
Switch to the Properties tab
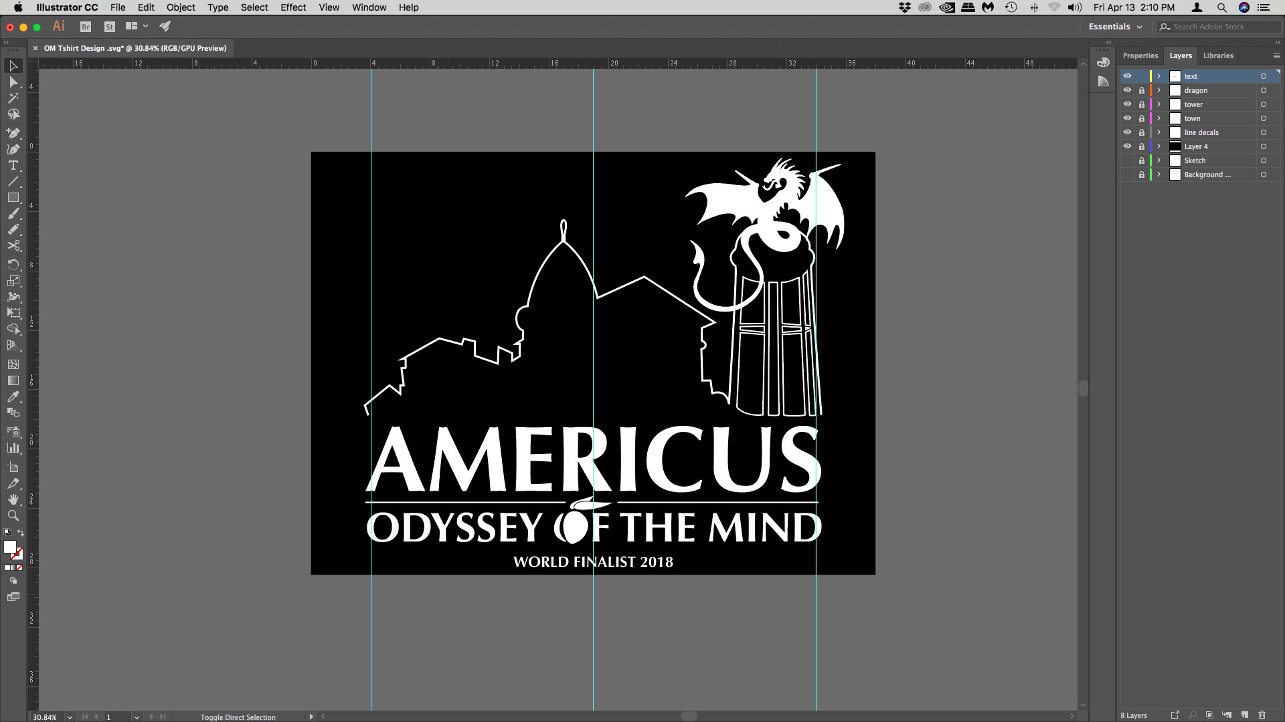(1140, 55)
